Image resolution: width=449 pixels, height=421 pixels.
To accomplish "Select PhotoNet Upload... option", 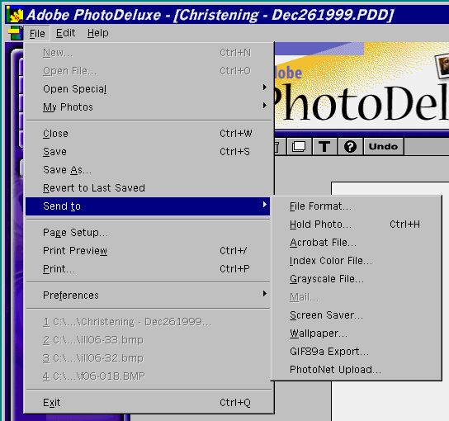I will point(356,370).
